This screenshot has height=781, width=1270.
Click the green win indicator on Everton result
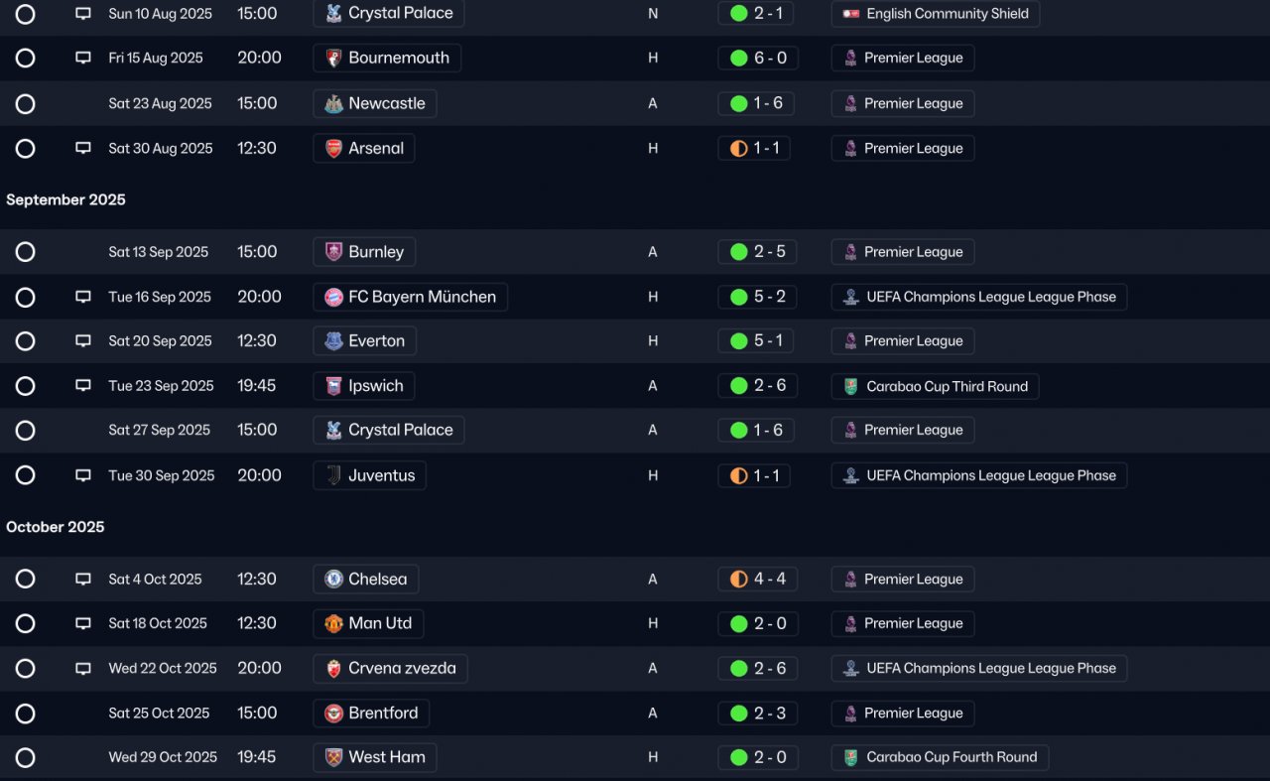(738, 341)
